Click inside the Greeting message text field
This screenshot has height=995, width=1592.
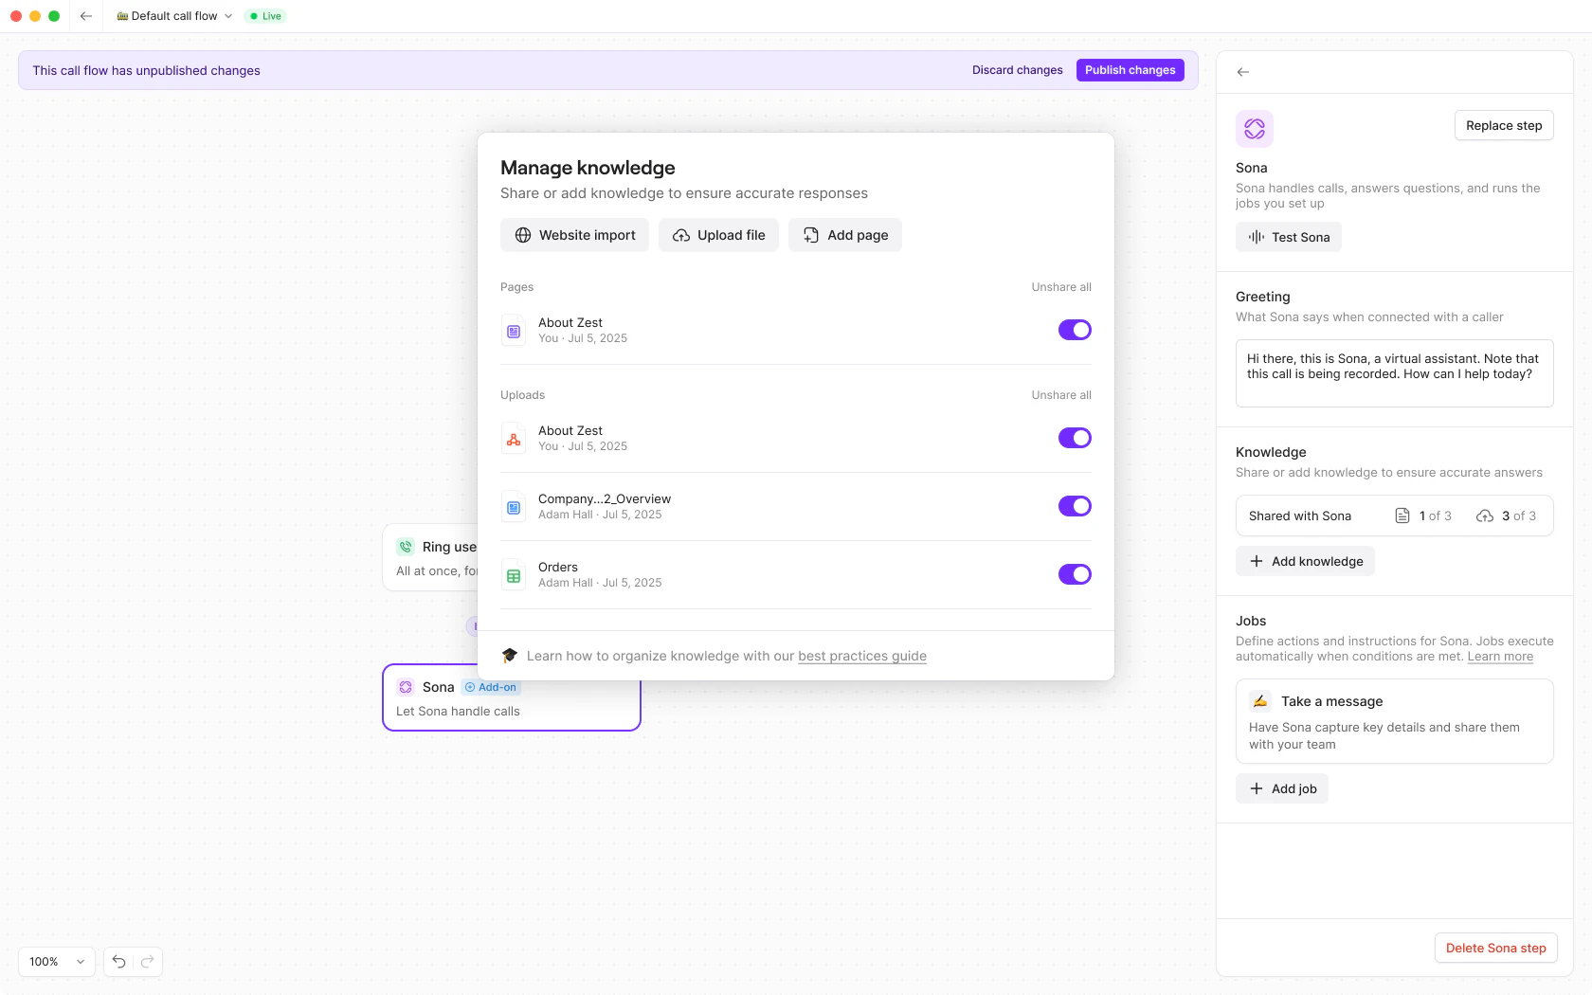[1393, 372]
